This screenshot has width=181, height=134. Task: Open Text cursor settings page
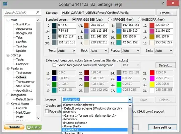click(x=24, y=73)
